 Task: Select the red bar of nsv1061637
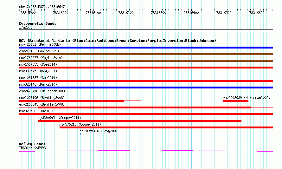tap(146, 81)
